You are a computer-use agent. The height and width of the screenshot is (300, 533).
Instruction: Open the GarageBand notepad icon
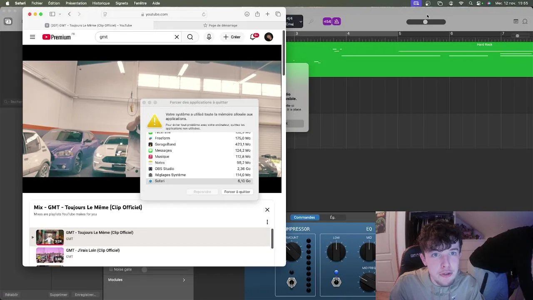(516, 22)
